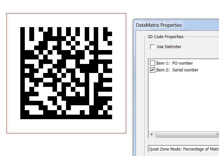The height and width of the screenshot is (156, 219).
Task: Click the horizontal scrollbar thumb in item list
Action: [187, 134]
